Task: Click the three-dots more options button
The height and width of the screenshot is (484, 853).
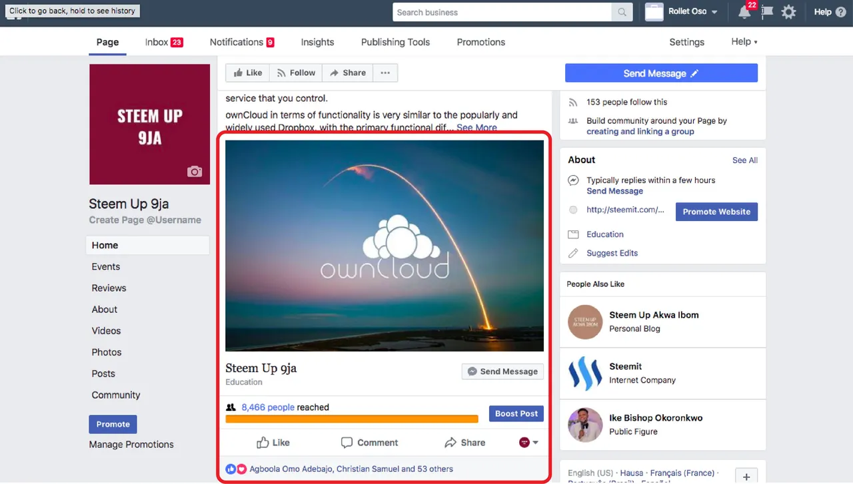Action: point(385,73)
